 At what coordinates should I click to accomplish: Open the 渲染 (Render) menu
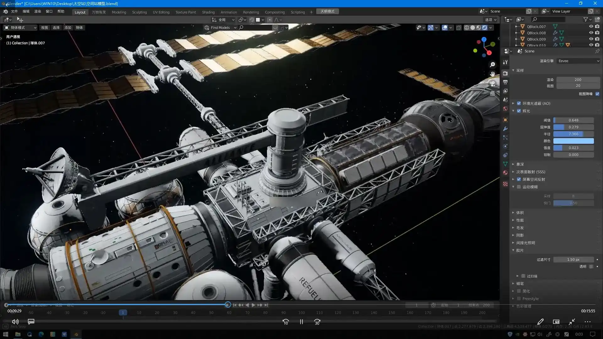pos(37,11)
